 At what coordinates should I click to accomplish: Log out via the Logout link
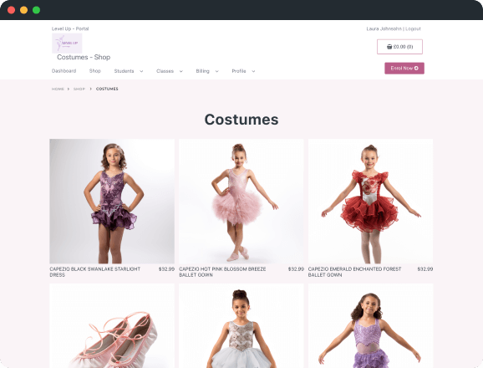coord(413,28)
